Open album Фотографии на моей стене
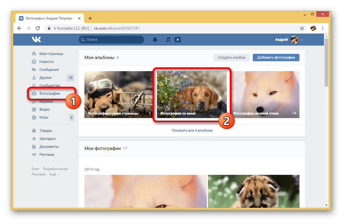Viewport: 342px width, 221px height. 265,95
